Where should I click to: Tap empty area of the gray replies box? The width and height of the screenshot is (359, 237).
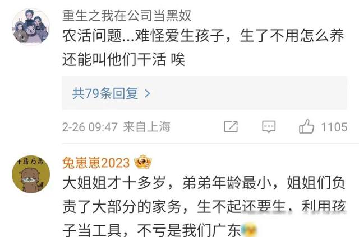tap(247, 93)
